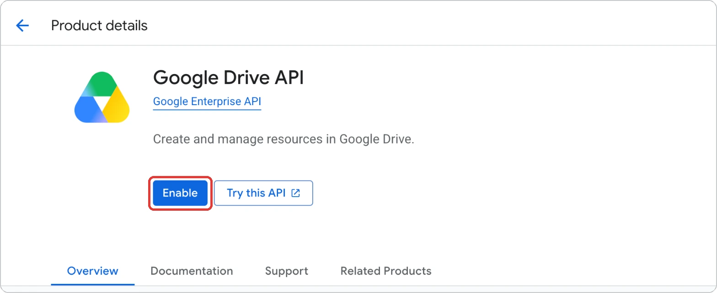Image resolution: width=717 pixels, height=293 pixels.
Task: Click the Product details heading
Action: (x=99, y=26)
